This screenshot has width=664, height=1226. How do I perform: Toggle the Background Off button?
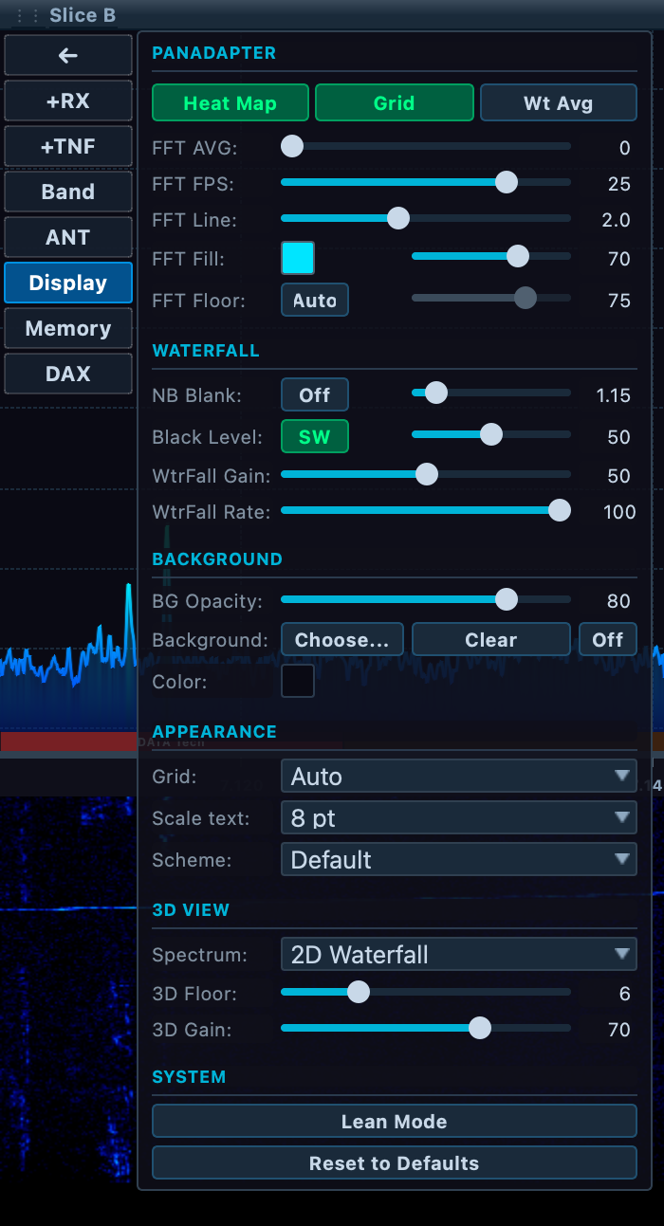tap(608, 639)
